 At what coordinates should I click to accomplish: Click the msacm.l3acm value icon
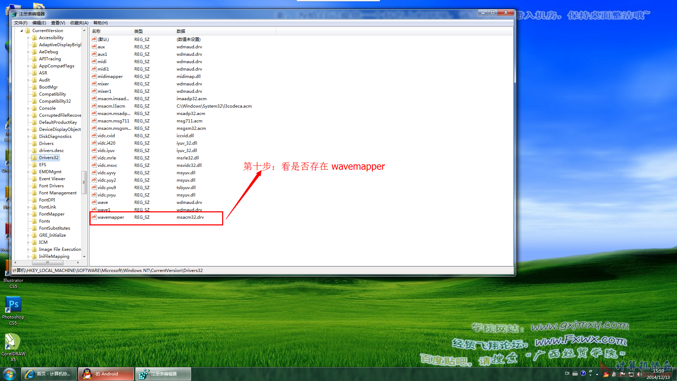click(x=94, y=106)
